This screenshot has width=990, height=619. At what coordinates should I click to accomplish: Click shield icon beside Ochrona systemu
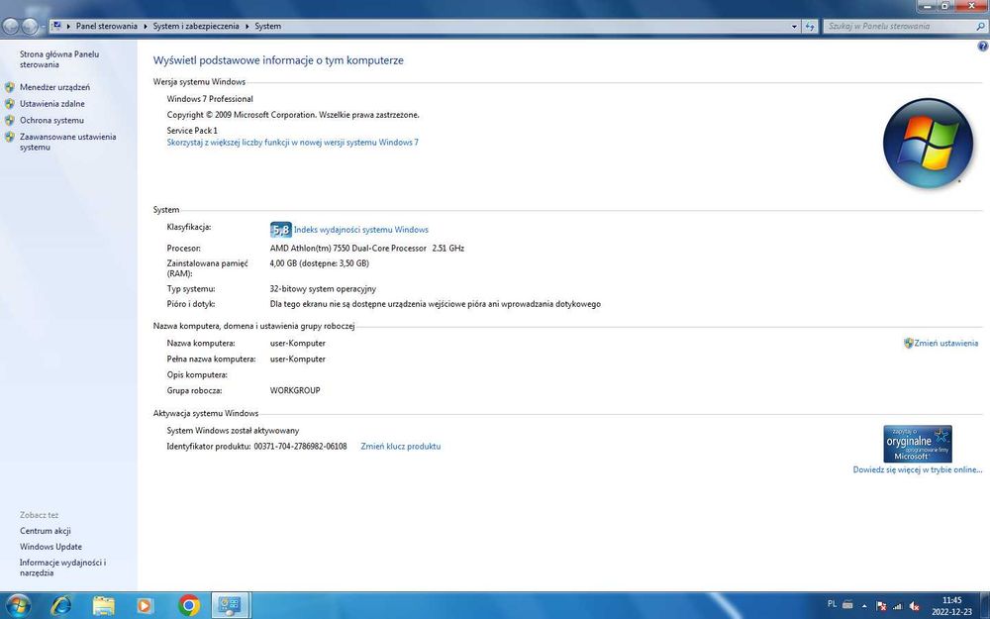coord(10,120)
